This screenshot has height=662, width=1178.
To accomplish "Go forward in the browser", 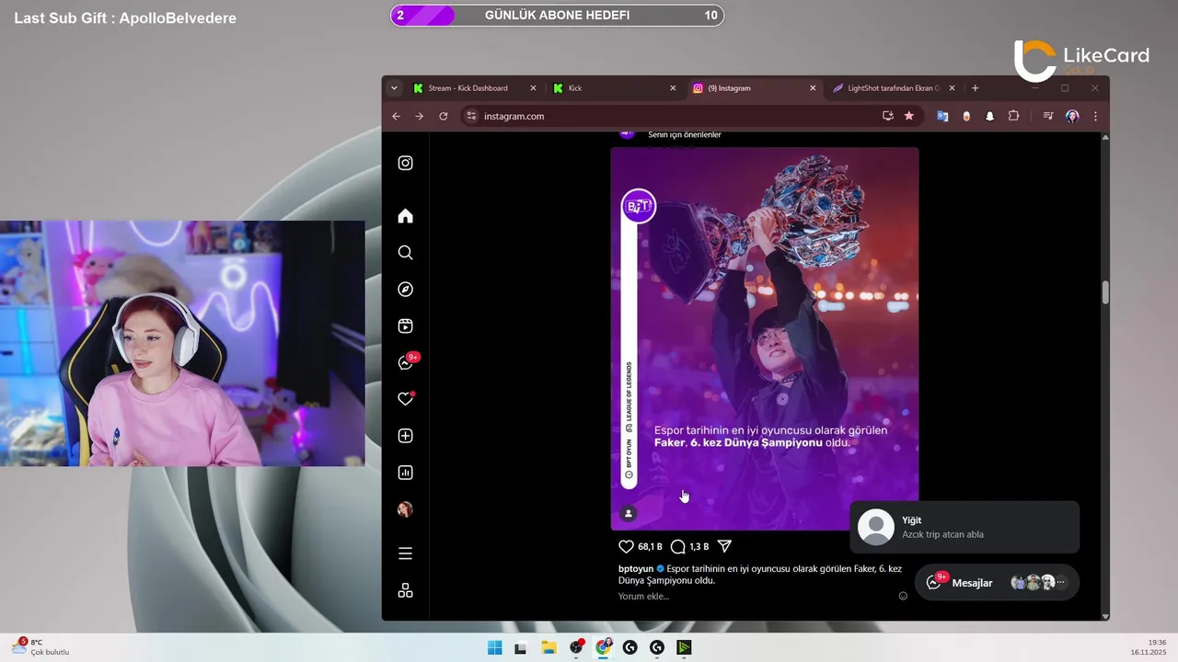I will (x=420, y=116).
